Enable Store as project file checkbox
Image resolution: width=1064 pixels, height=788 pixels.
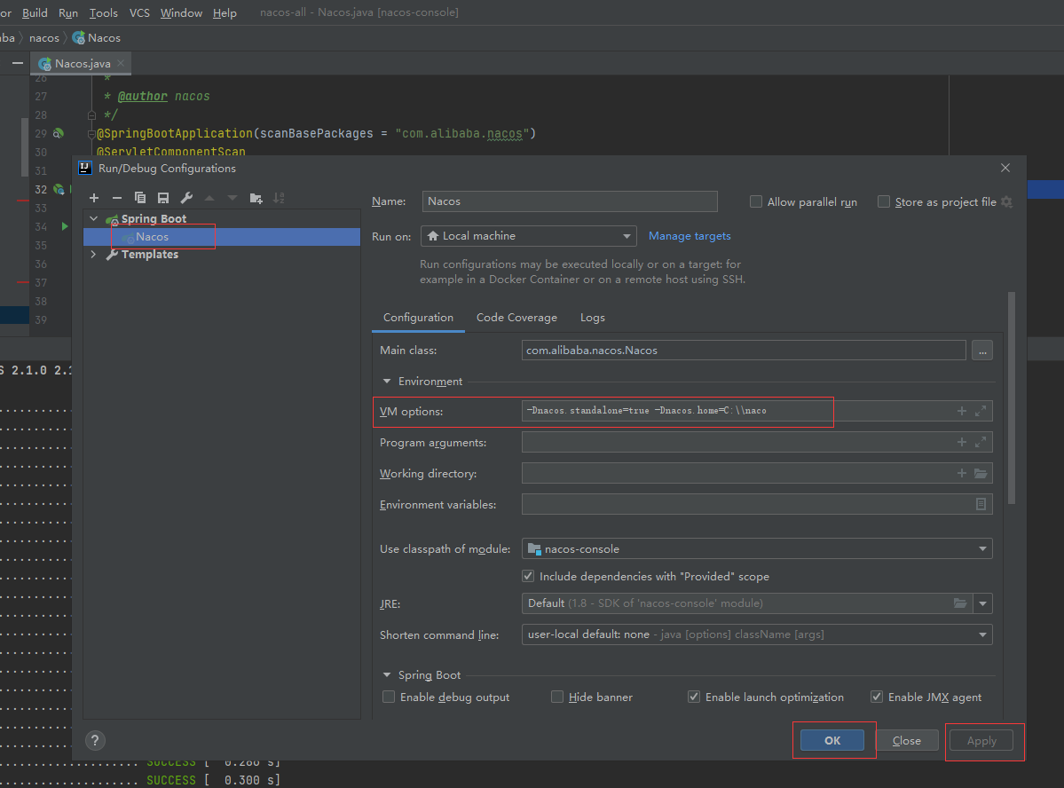(x=884, y=201)
